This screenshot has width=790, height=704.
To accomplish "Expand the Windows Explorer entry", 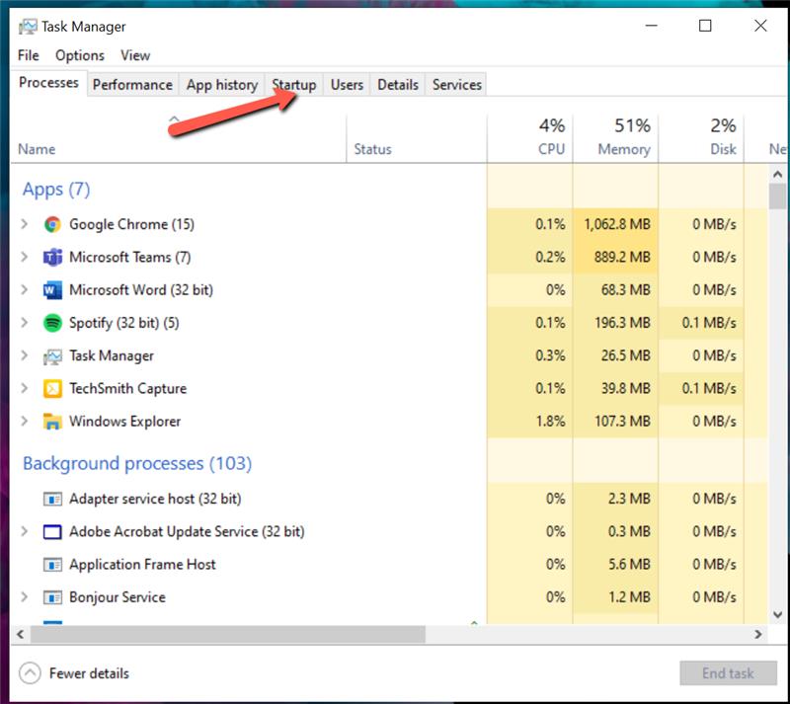I will 24,421.
